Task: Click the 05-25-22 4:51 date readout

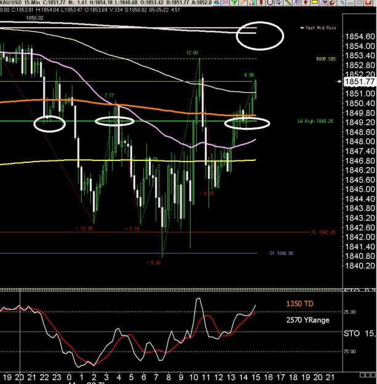Action: click(164, 10)
